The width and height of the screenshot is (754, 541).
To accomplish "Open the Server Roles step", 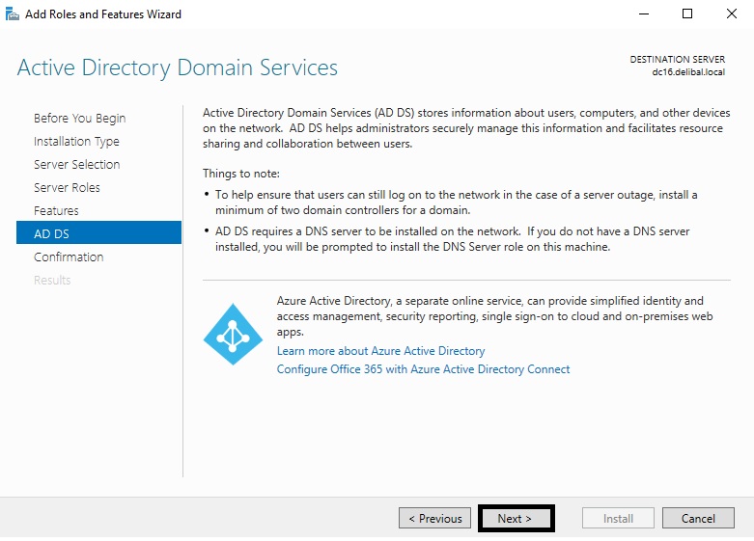I will pyautogui.click(x=67, y=187).
